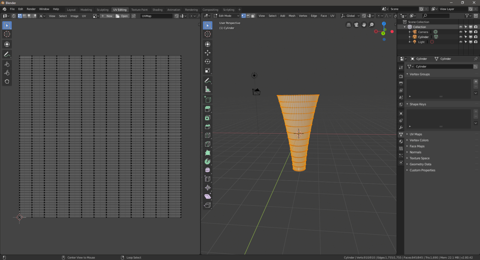Open the Render menu
The width and height of the screenshot is (480, 260).
(x=31, y=9)
